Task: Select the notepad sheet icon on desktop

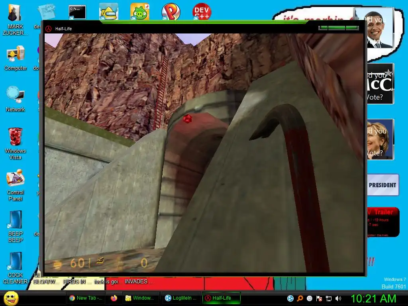Action: (x=46, y=12)
